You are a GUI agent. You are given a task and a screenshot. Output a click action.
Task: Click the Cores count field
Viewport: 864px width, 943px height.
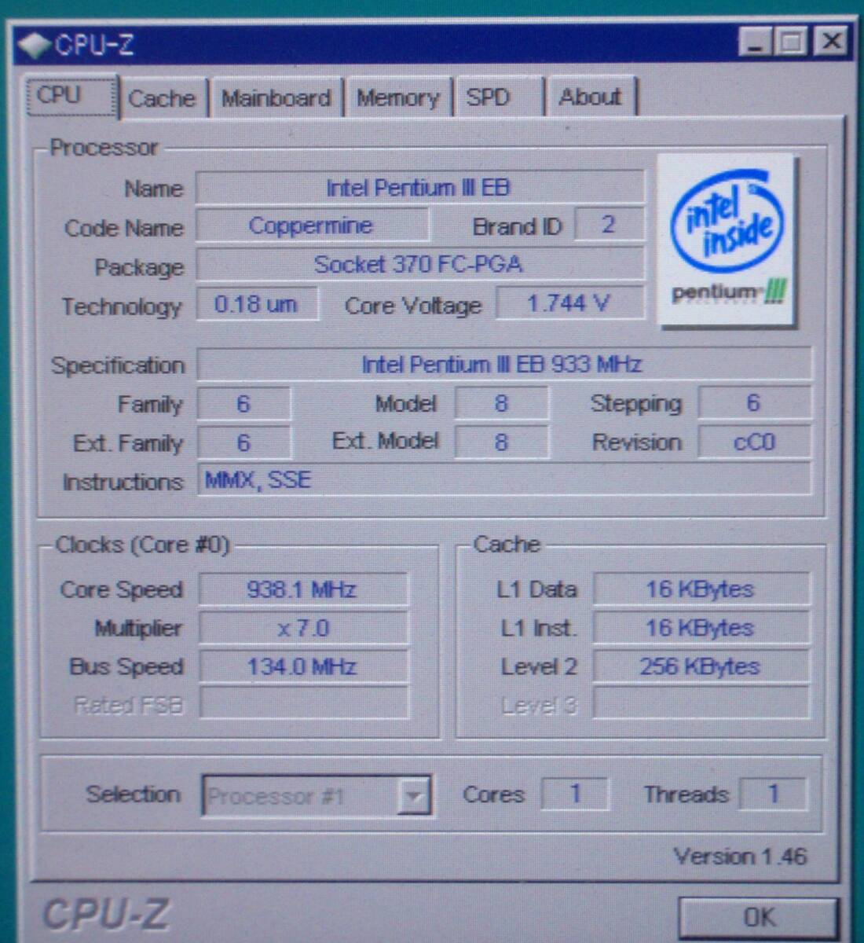pos(575,794)
